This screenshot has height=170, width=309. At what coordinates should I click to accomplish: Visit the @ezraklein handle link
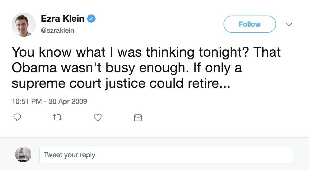58,31
